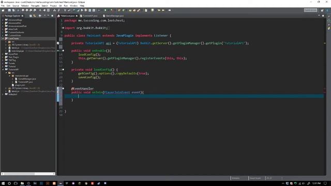Toggle folding for the onJoin method
This screenshot has height=186, width=331.
click(63, 88)
